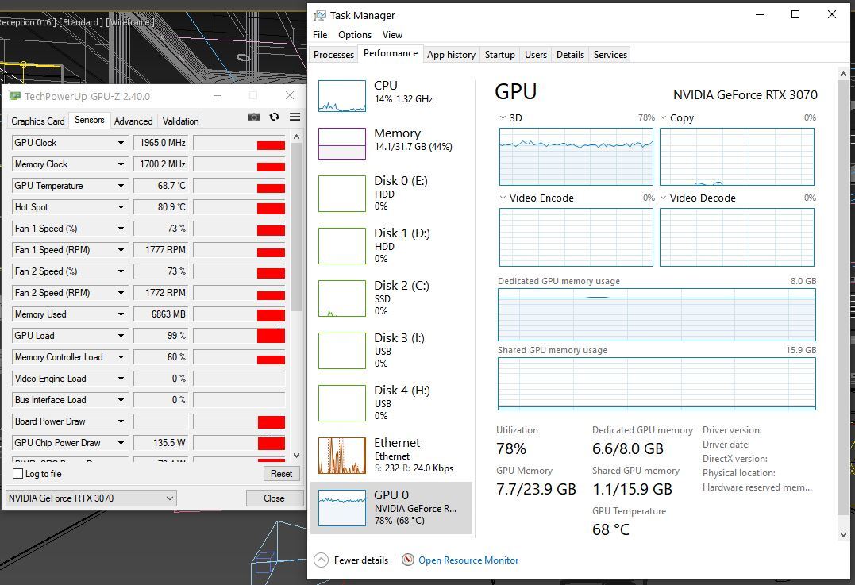Select Disk 2 (C:) SSD entry
This screenshot has height=585, width=855.
391,298
